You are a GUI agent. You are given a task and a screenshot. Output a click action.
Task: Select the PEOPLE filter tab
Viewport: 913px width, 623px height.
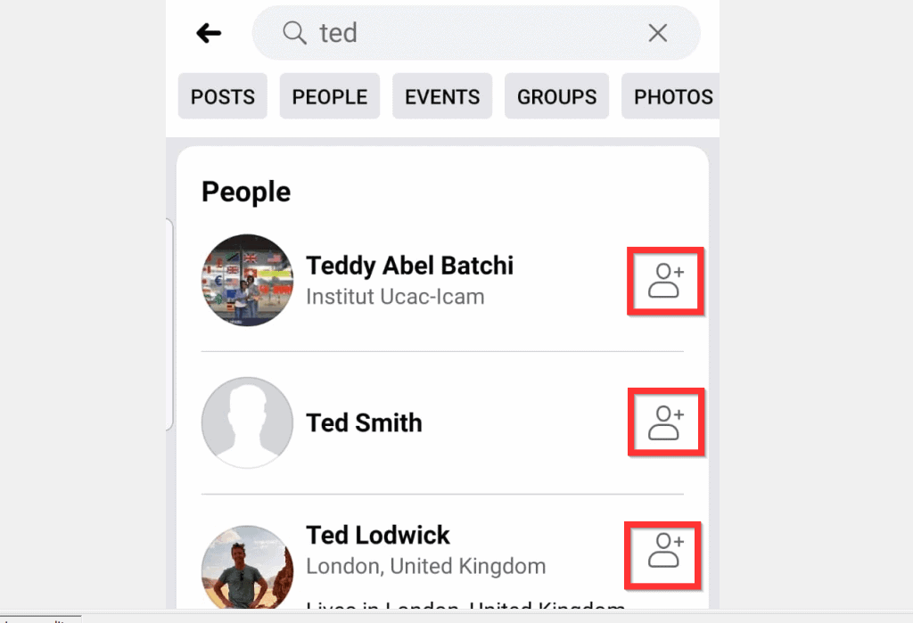pos(329,96)
